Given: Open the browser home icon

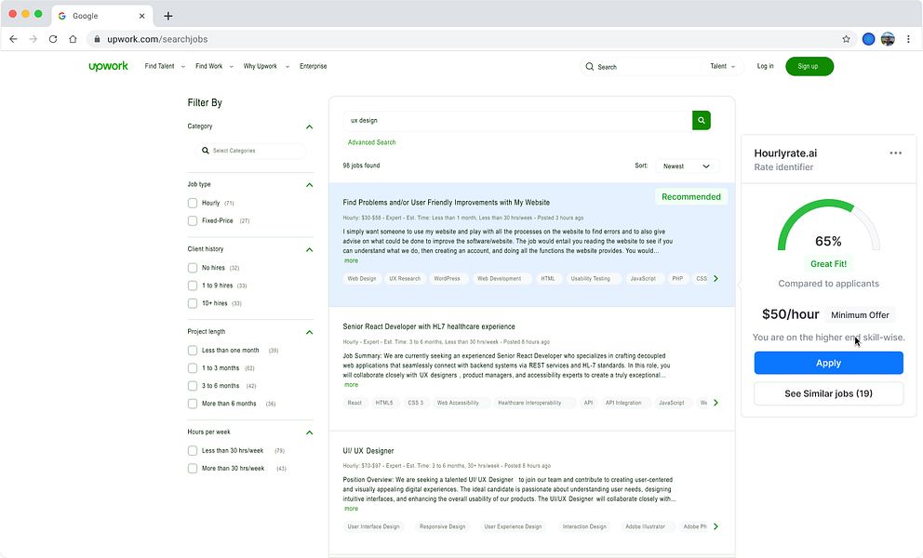Looking at the screenshot, I should point(73,39).
